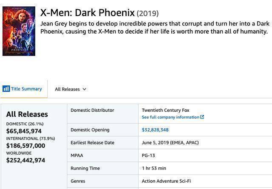Viewport: 272px width, 189px height.
Task: Click the movie synopsis paragraph
Action: pos(155,27)
